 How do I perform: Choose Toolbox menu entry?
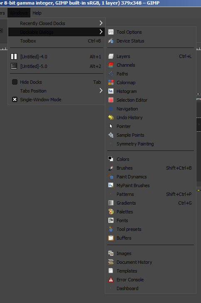tap(56, 41)
